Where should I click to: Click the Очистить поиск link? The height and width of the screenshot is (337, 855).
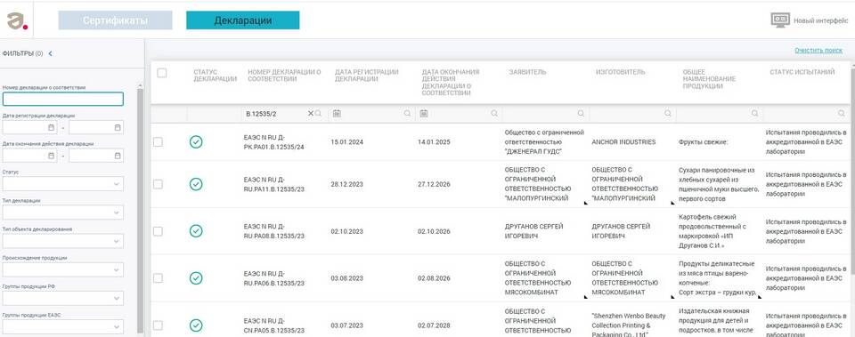tap(818, 50)
